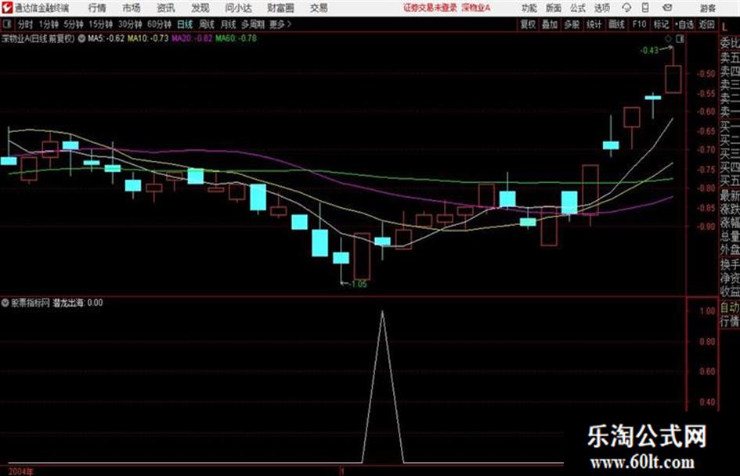Image resolution: width=740 pixels, height=476 pixels.
Task: Click the 潜龙出海 signal spike peak
Action: pyautogui.click(x=382, y=312)
